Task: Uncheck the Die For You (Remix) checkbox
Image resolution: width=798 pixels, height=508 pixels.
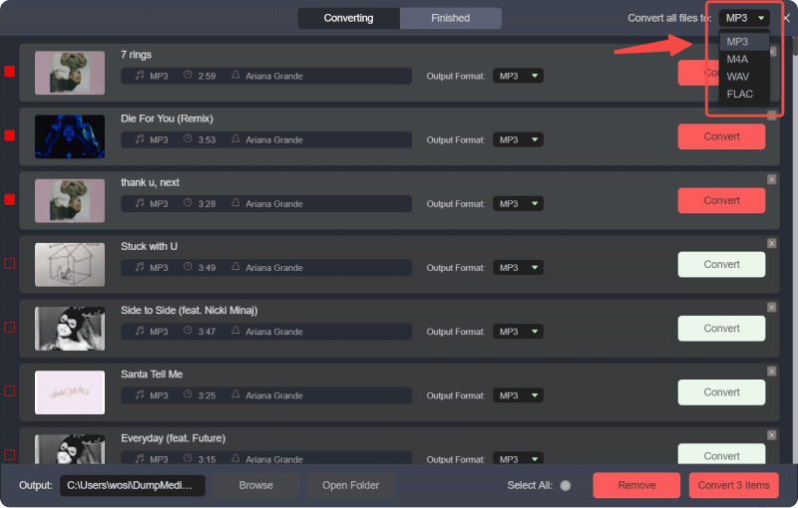Action: point(10,135)
